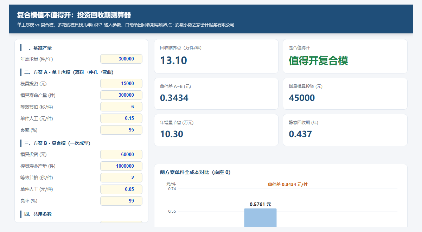Click the chart title 两方案单件全成本对比
422x232 pixels.
(195, 172)
